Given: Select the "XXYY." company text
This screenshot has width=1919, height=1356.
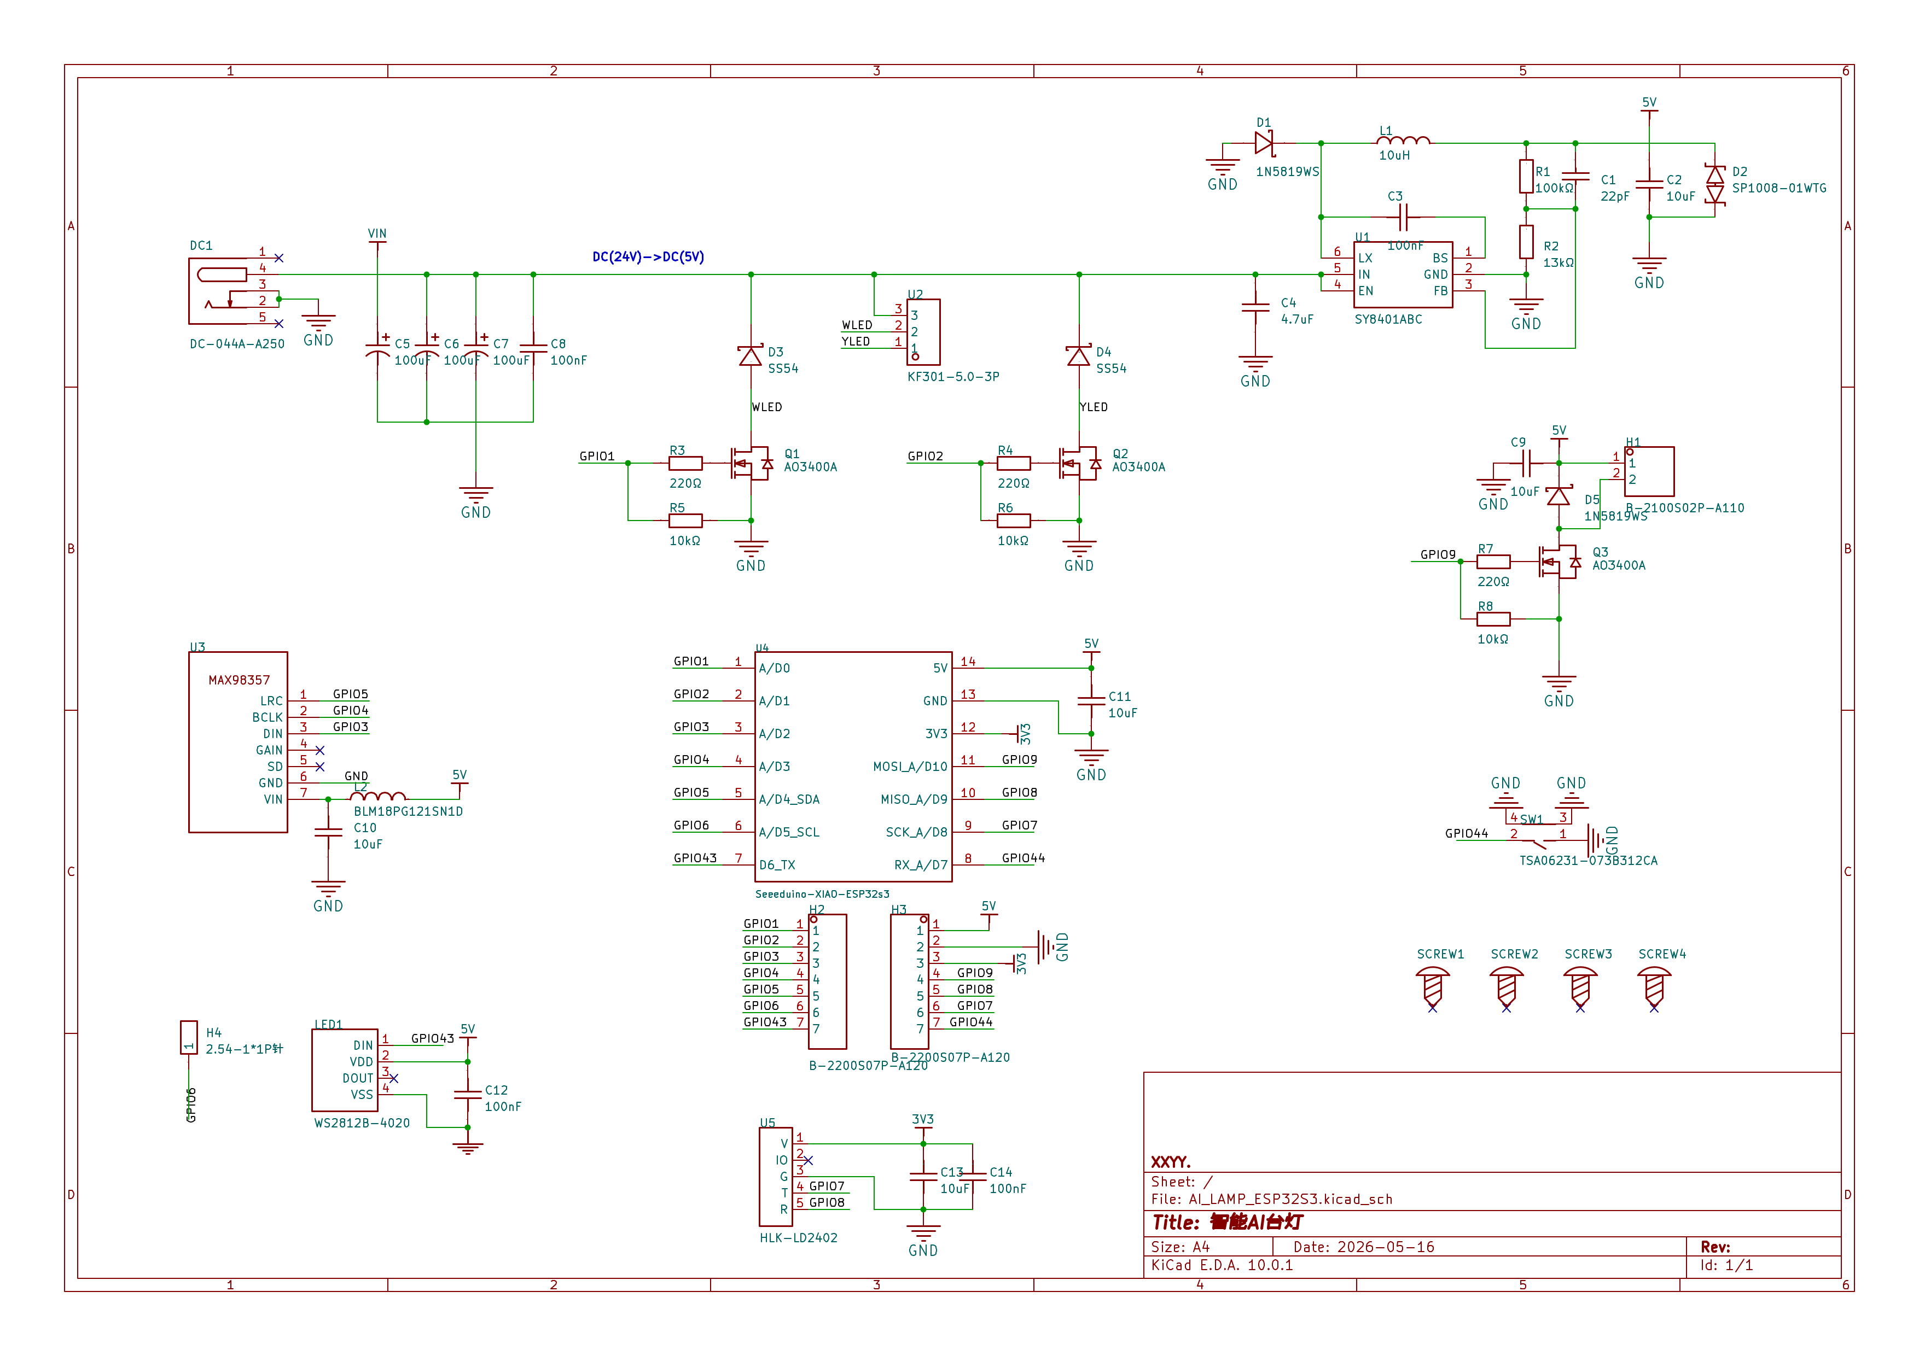Looking at the screenshot, I should point(1171,1162).
